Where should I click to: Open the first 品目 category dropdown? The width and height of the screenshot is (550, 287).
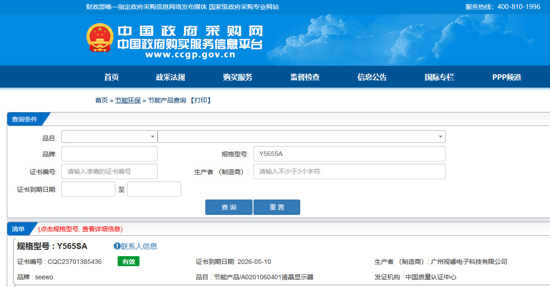109,136
